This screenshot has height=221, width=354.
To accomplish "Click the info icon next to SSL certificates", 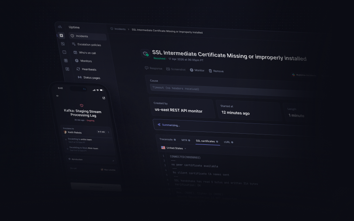I will point(217,141).
